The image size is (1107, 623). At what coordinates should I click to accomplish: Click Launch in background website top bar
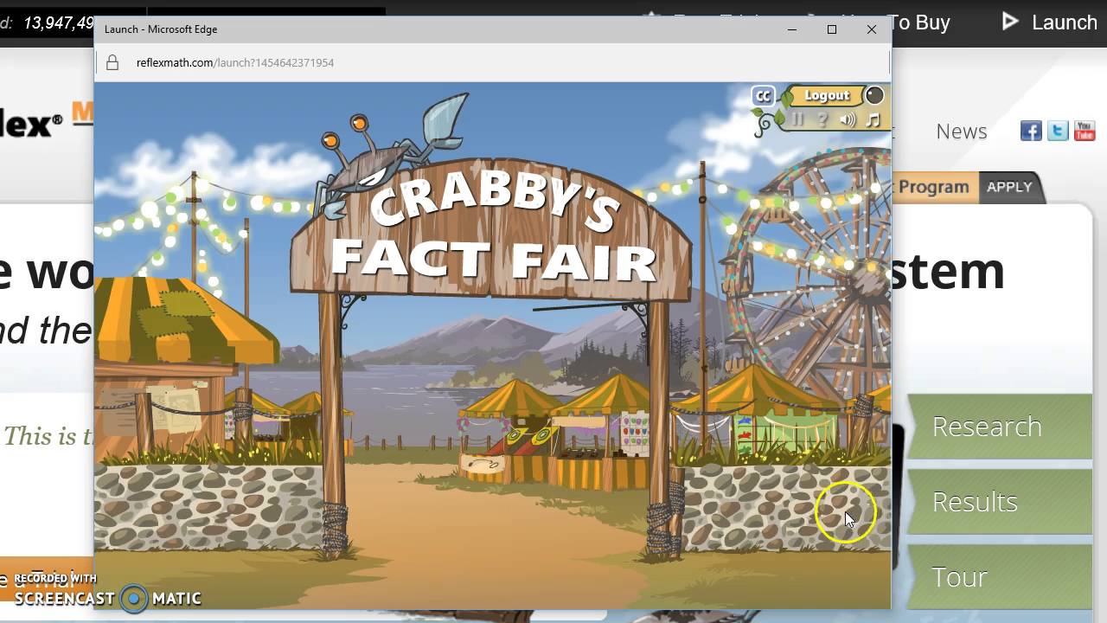point(1064,22)
